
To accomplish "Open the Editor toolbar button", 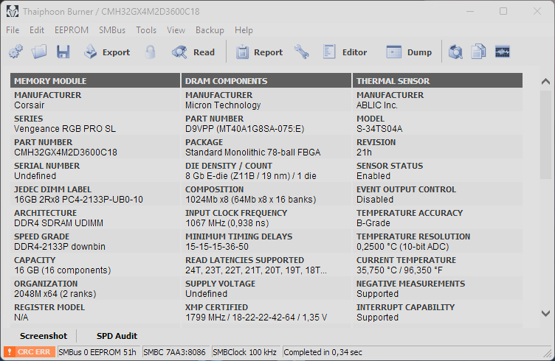I will coord(345,52).
